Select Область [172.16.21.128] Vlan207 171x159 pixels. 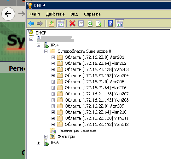pos(97,94)
